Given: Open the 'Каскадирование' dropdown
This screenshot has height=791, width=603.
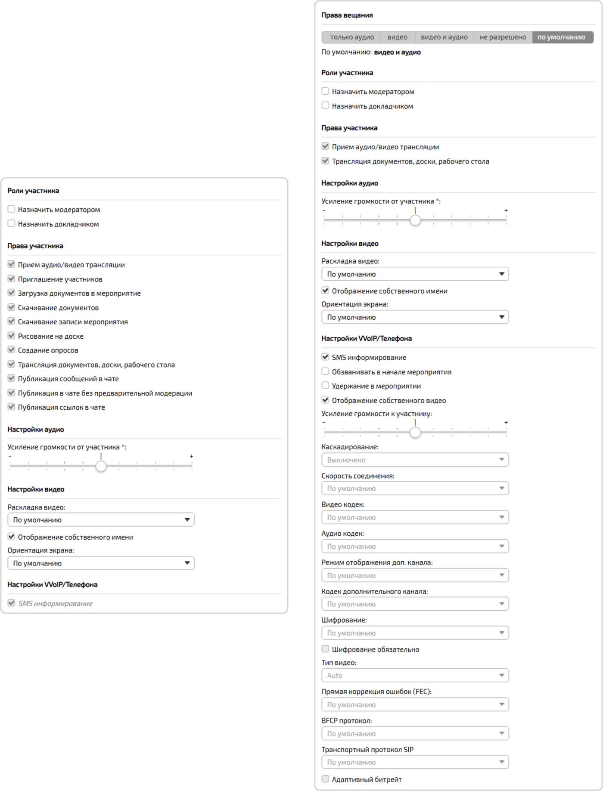Looking at the screenshot, I should pos(415,460).
